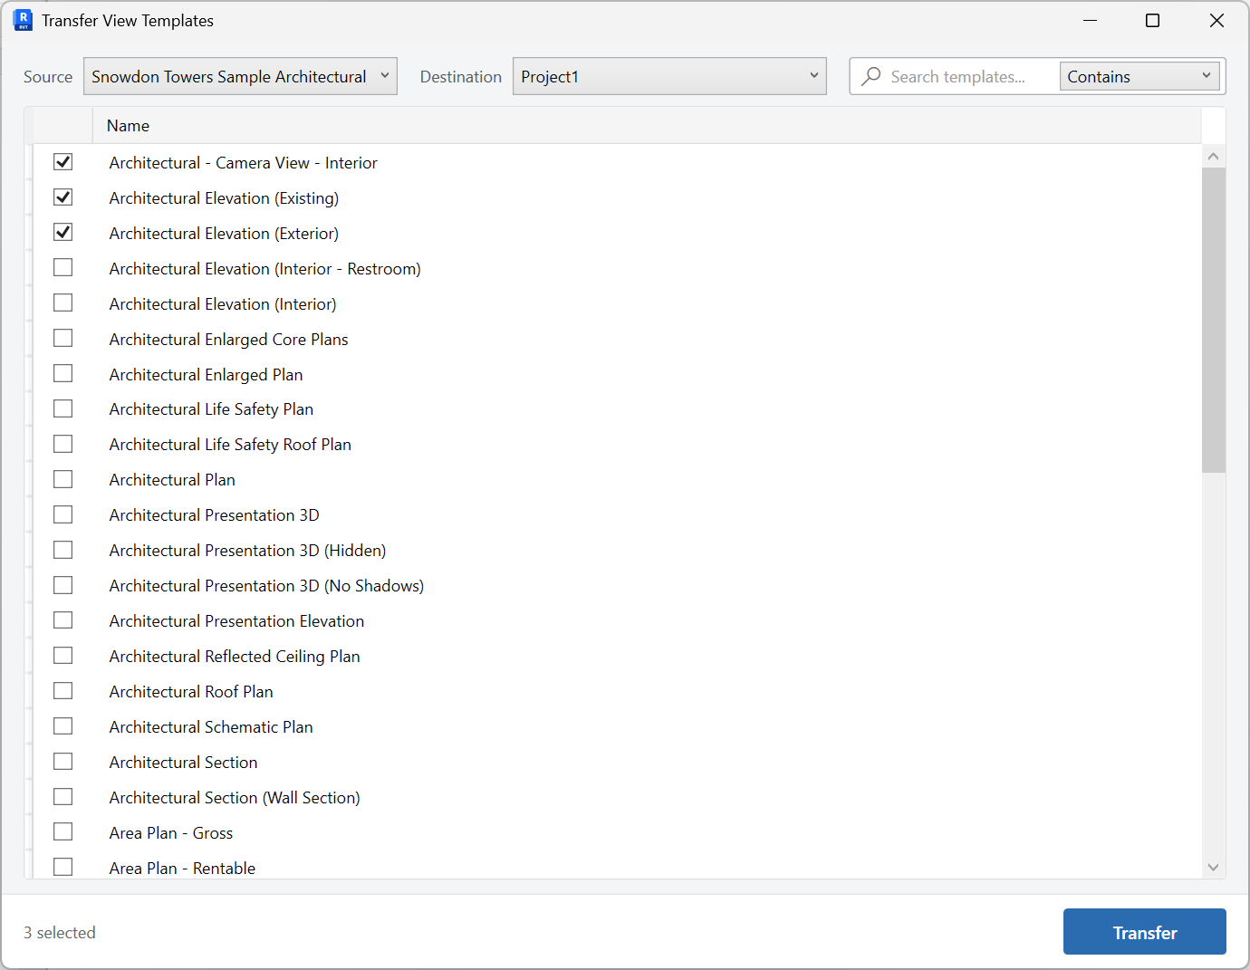1250x970 pixels.
Task: Check the Area Plan - Gross checkbox
Action: [62, 832]
